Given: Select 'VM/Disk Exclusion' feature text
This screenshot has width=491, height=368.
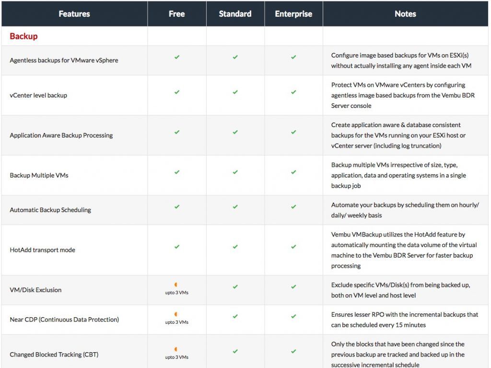Looking at the screenshot, I should tap(35, 290).
